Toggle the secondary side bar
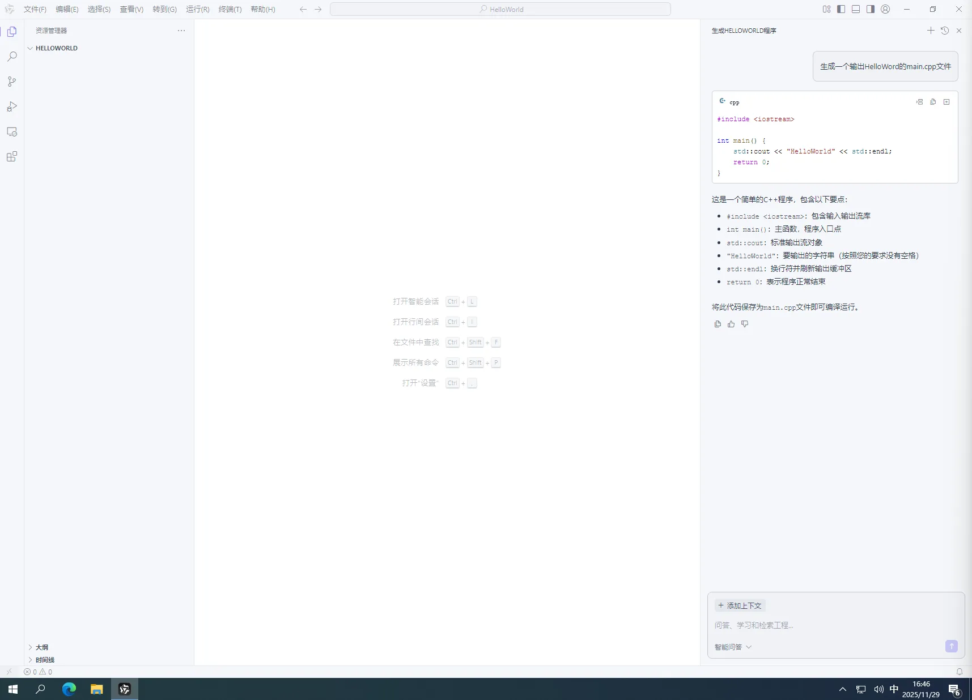 871,9
